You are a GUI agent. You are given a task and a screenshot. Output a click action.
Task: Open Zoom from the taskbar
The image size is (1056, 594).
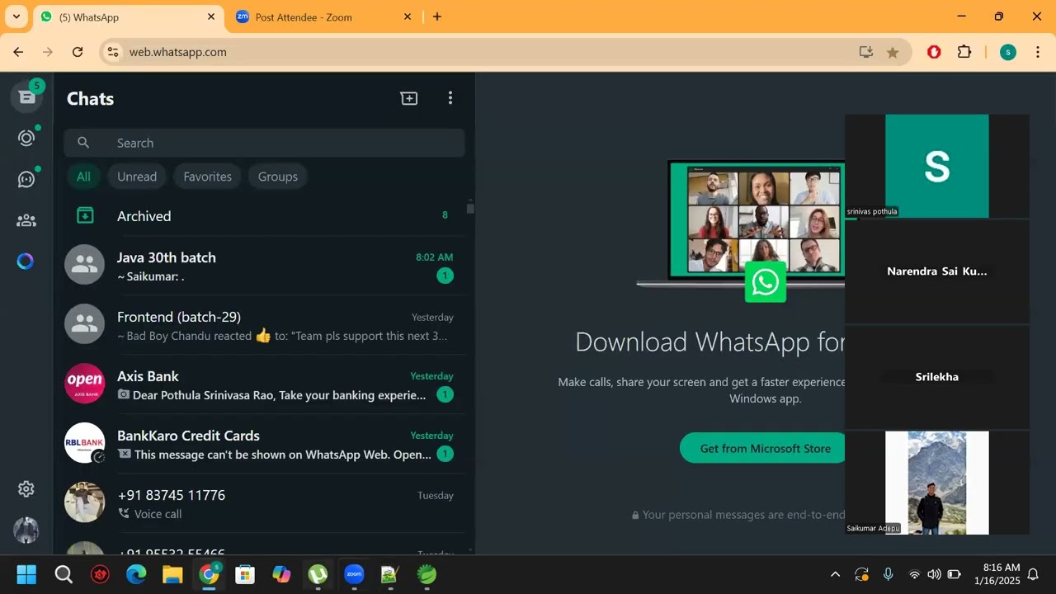(x=354, y=574)
